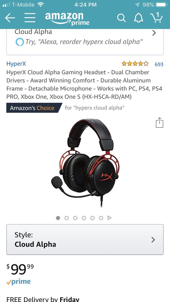Tap the play triangle after carousel dots
170x302 pixels.
tap(109, 218)
